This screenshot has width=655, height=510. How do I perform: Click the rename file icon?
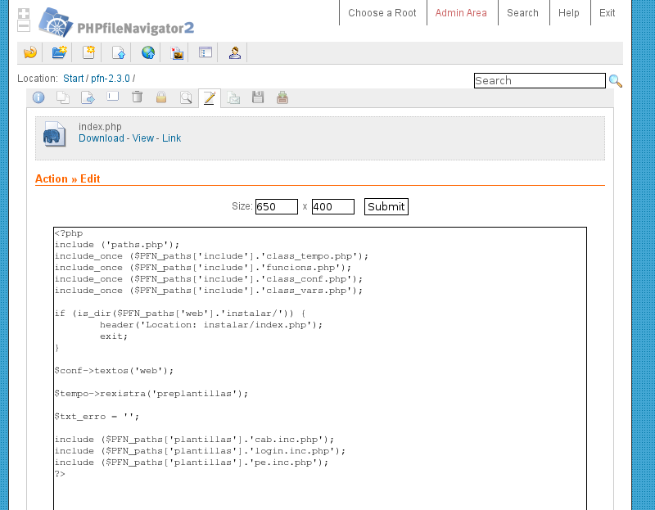click(112, 97)
